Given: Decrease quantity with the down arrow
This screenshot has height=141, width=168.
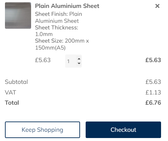Looking at the screenshot, I should (x=79, y=63).
